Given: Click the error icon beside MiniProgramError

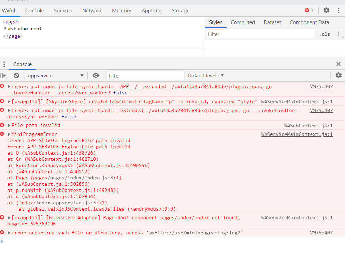Looking at the screenshot, I should pyautogui.click(x=2, y=134).
